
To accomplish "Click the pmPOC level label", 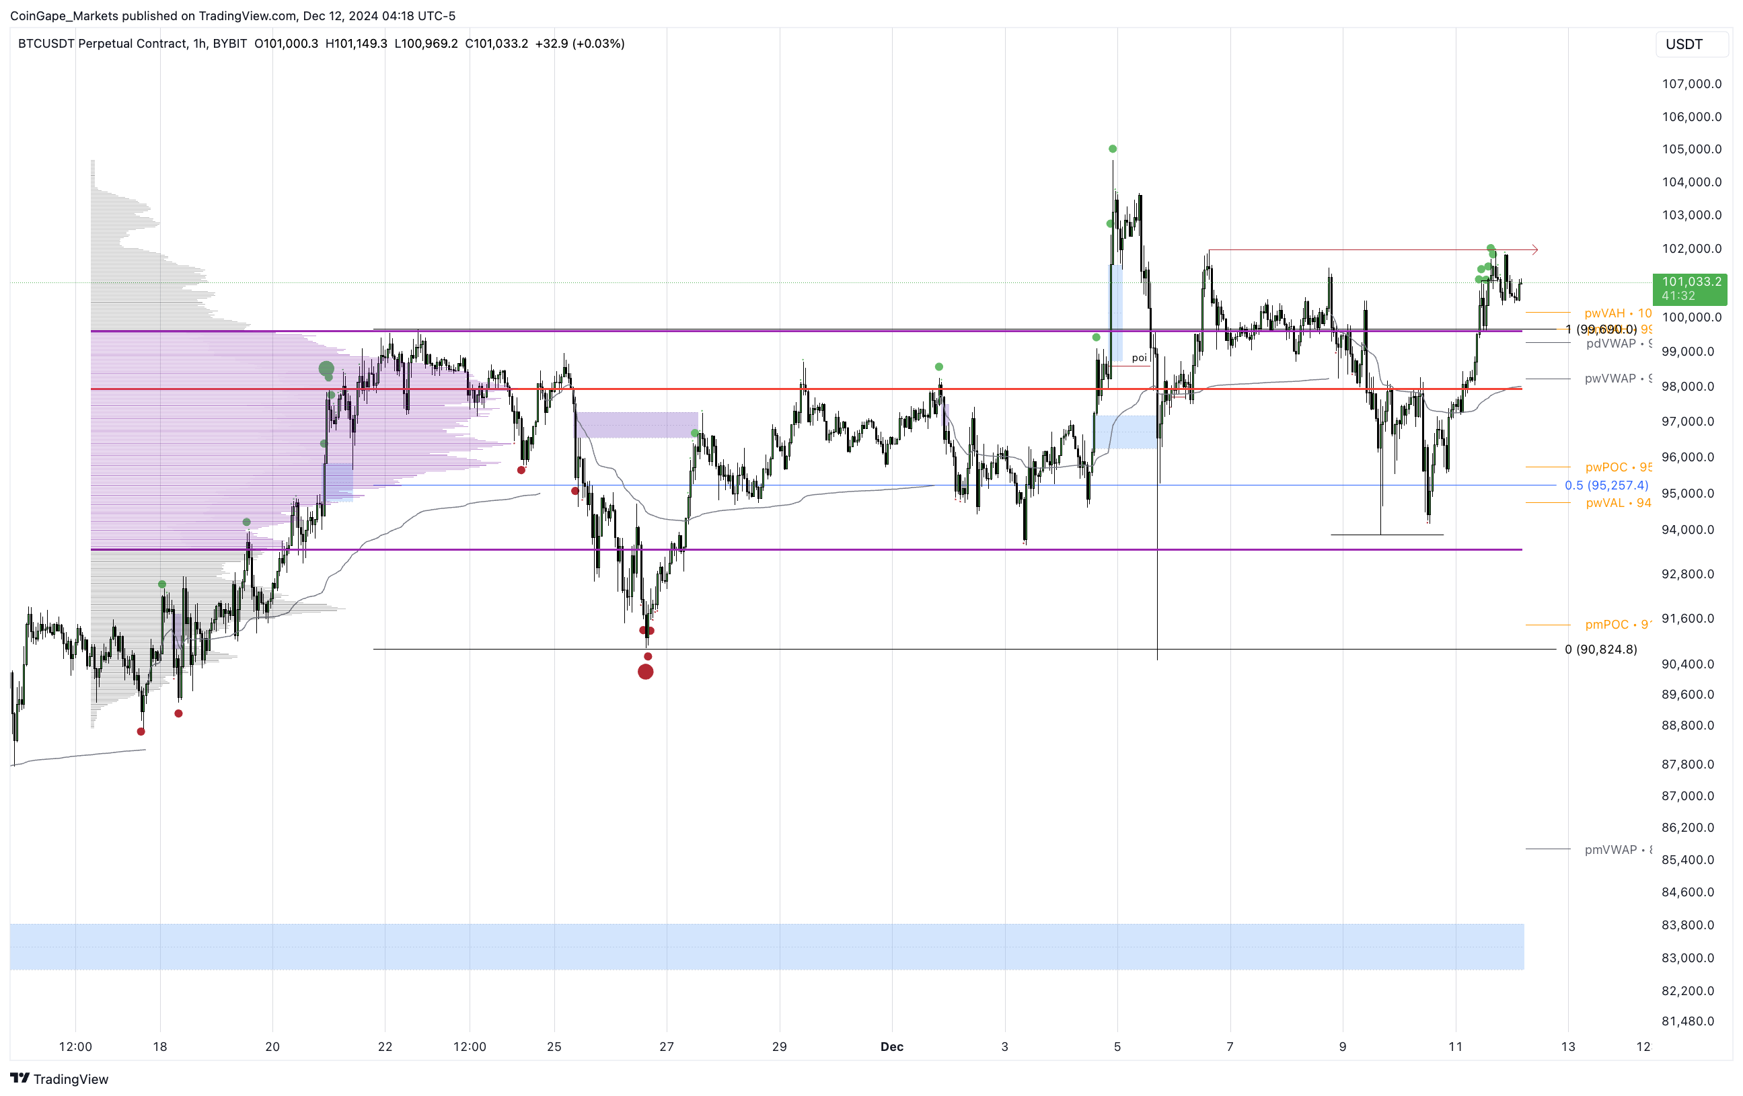I will [x=1619, y=625].
